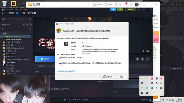Switch Steam to Big Picture mode icon
The image size is (184, 103).
(139, 10)
